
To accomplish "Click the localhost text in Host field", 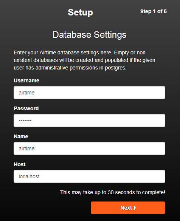I will click(29, 176).
